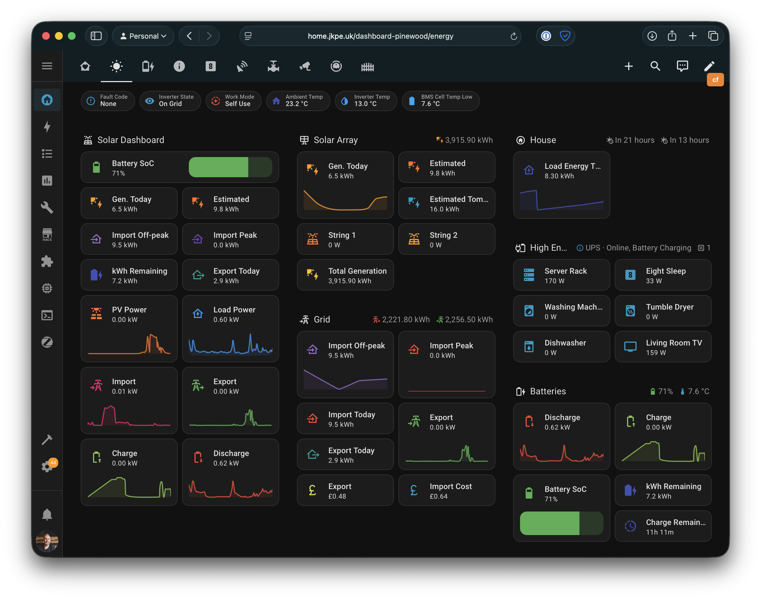Viewport: 761px width, 599px height.
Task: Click the user profile avatar in the sidebar
Action: click(x=47, y=542)
